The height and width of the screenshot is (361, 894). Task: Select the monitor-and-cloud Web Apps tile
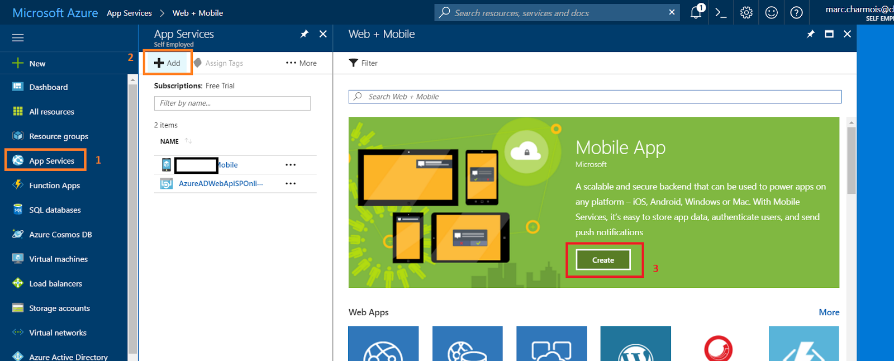[x=551, y=344]
